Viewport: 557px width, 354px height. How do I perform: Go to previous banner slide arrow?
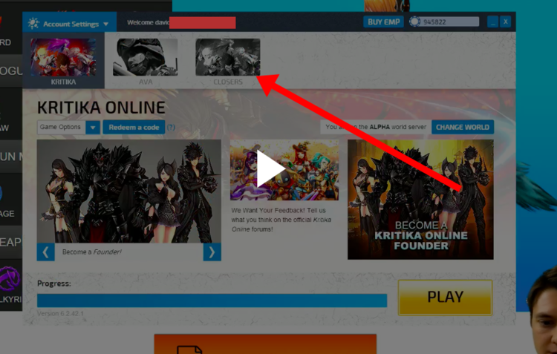tap(46, 252)
